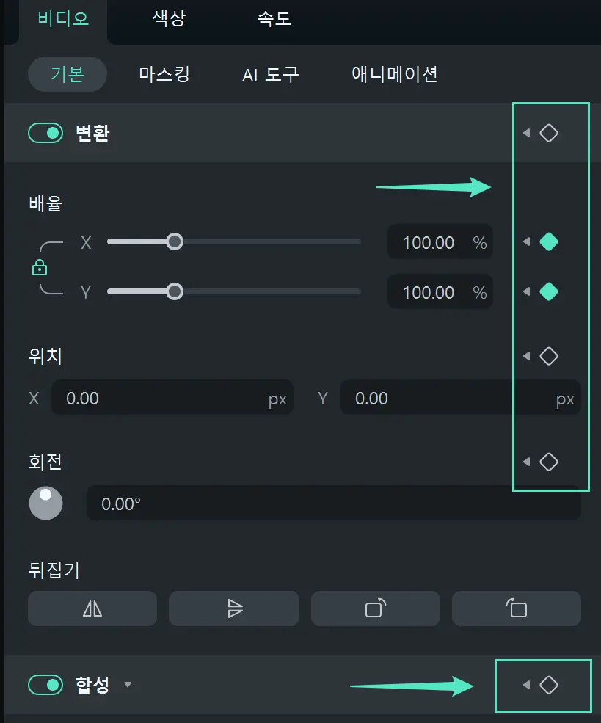Go to previous keyframe in 합성 row
The height and width of the screenshot is (723, 601).
526,685
